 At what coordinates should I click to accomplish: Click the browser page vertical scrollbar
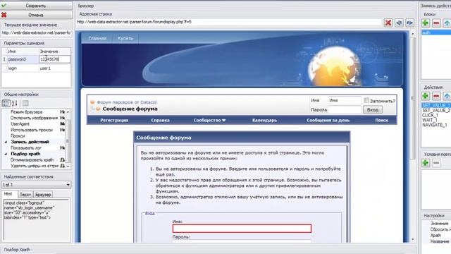tap(413, 136)
